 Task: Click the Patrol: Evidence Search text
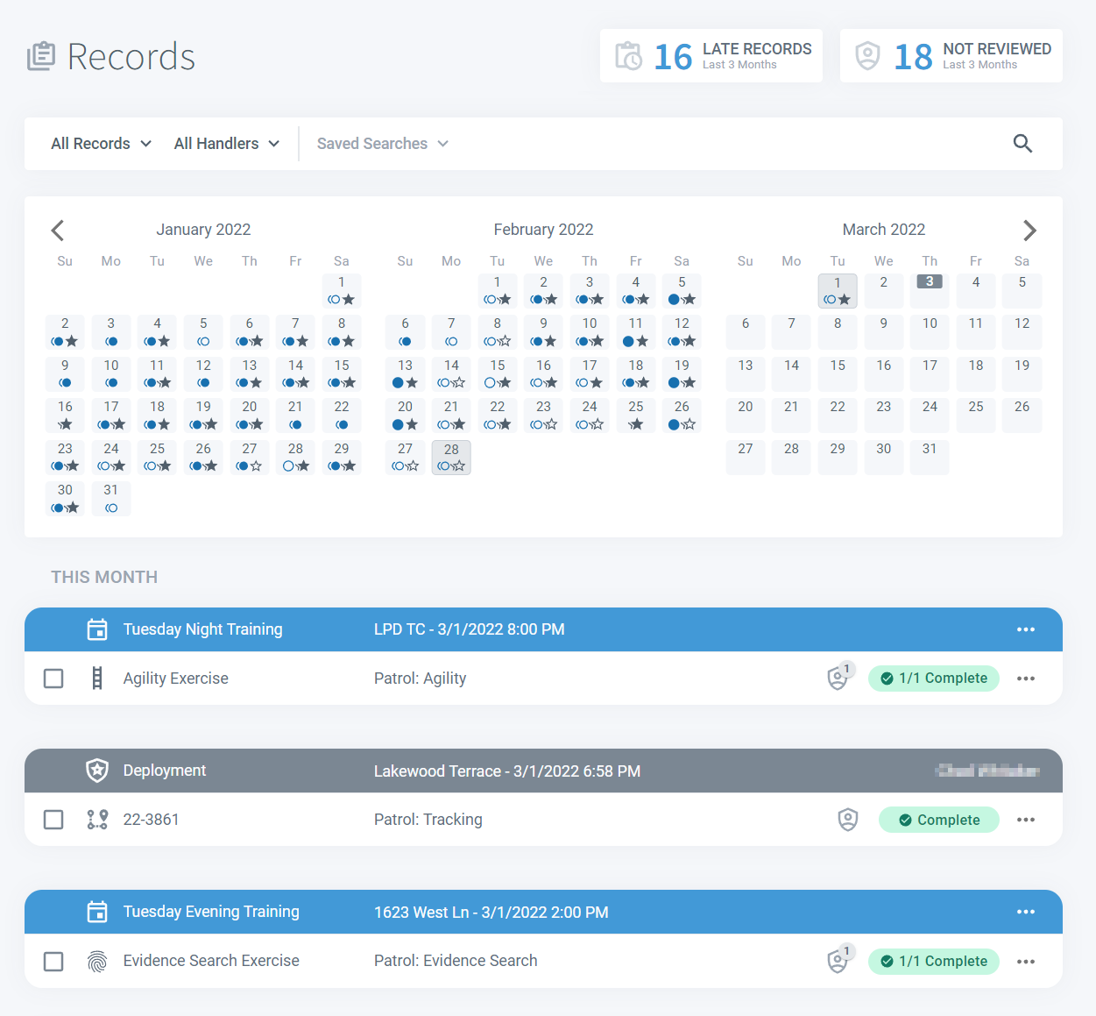point(456,961)
